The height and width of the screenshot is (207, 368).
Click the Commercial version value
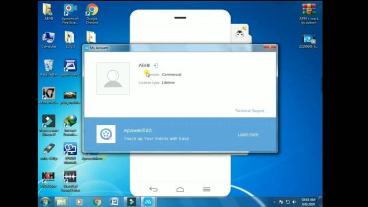tap(171, 75)
